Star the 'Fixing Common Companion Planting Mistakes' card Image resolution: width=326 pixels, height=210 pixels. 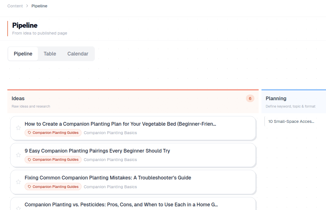pyautogui.click(x=18, y=182)
